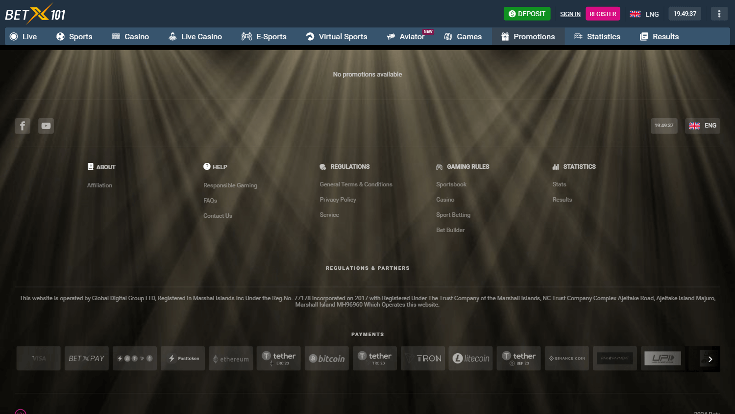
Task: Open the FAQs link
Action: pos(210,201)
